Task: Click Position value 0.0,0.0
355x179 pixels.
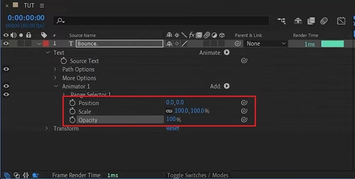Action: [x=175, y=103]
